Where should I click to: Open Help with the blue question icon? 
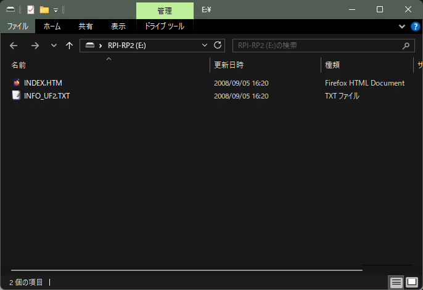point(416,26)
